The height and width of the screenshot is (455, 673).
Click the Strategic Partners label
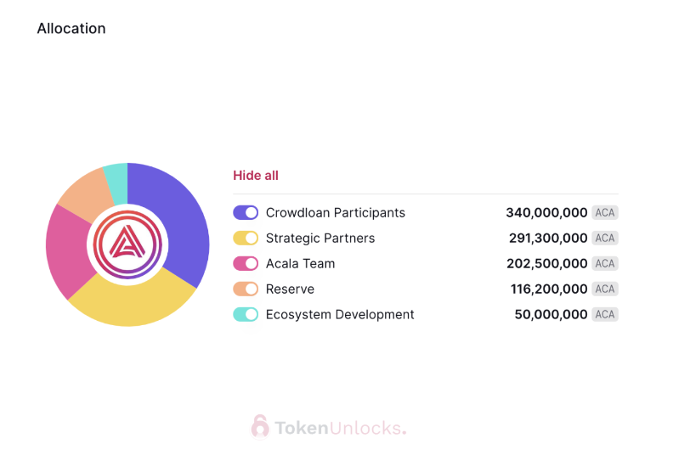click(320, 238)
